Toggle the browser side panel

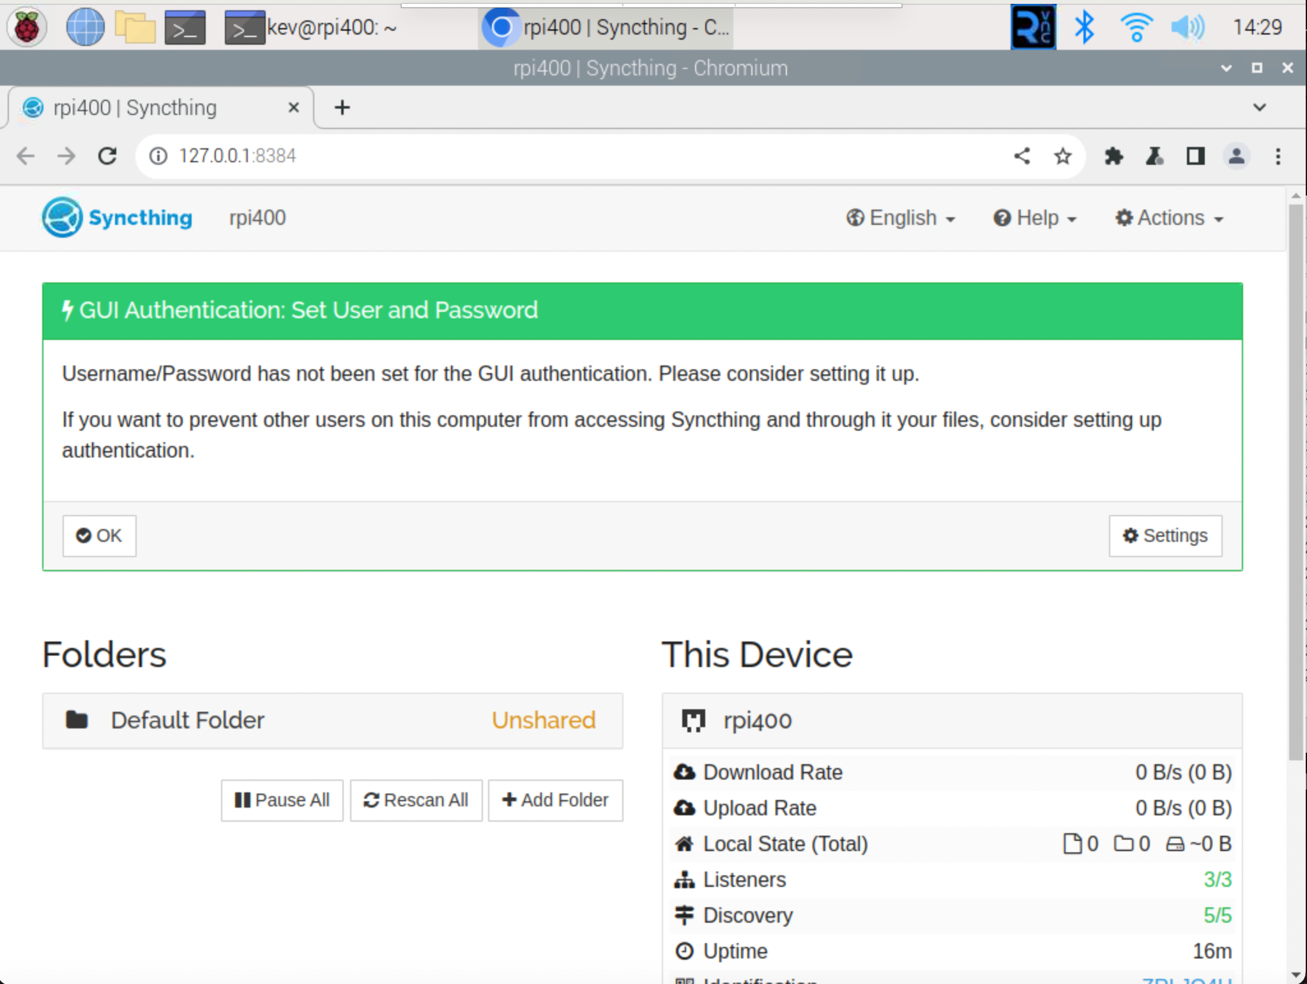(x=1195, y=156)
